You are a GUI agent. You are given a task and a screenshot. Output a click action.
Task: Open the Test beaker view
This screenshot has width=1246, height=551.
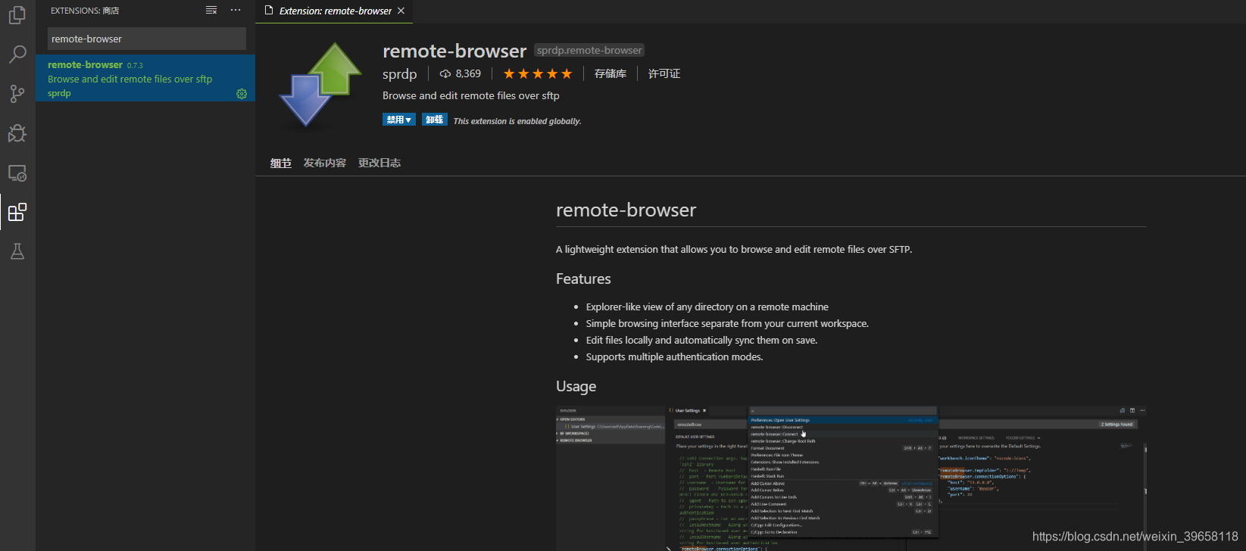[17, 252]
